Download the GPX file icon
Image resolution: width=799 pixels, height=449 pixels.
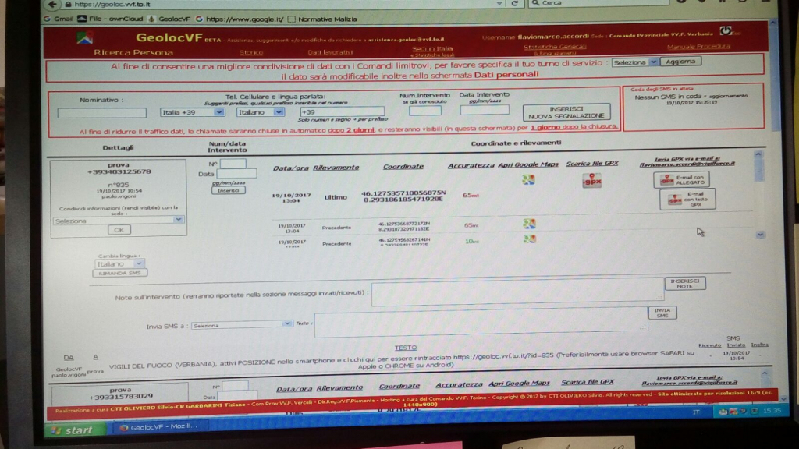[x=591, y=180]
